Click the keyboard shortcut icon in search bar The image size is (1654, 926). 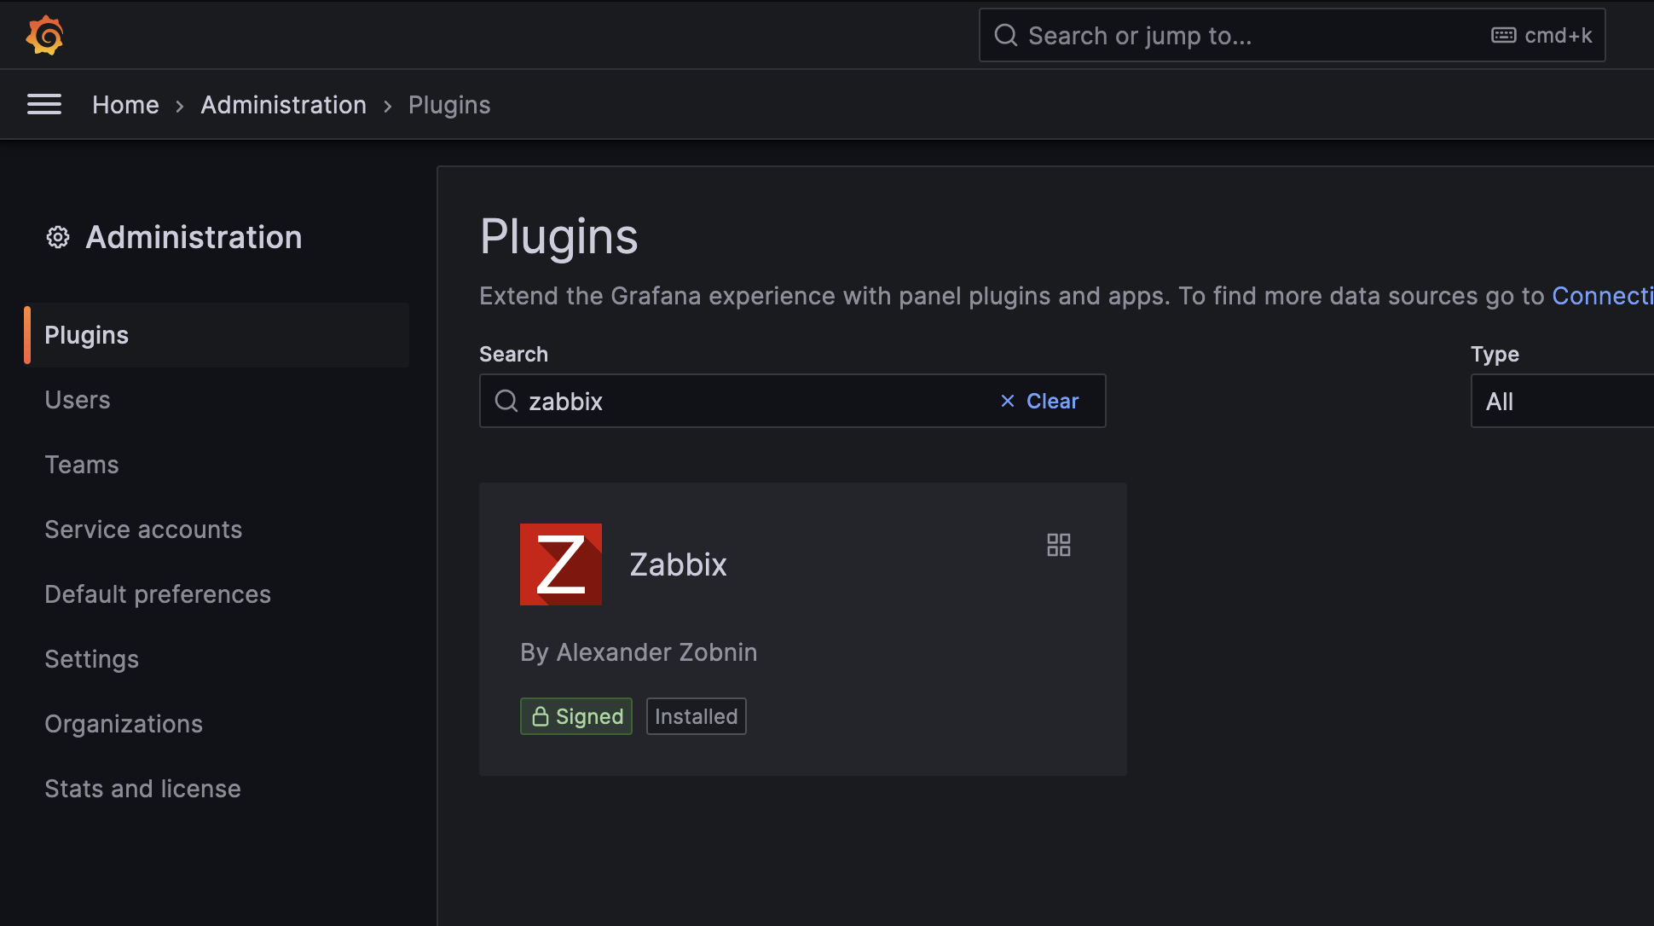tap(1502, 35)
